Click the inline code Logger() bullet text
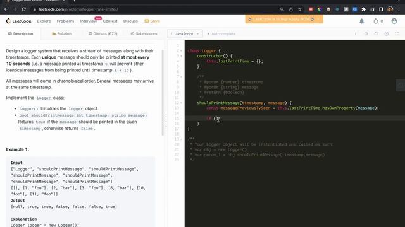405x227 pixels. pos(28,109)
